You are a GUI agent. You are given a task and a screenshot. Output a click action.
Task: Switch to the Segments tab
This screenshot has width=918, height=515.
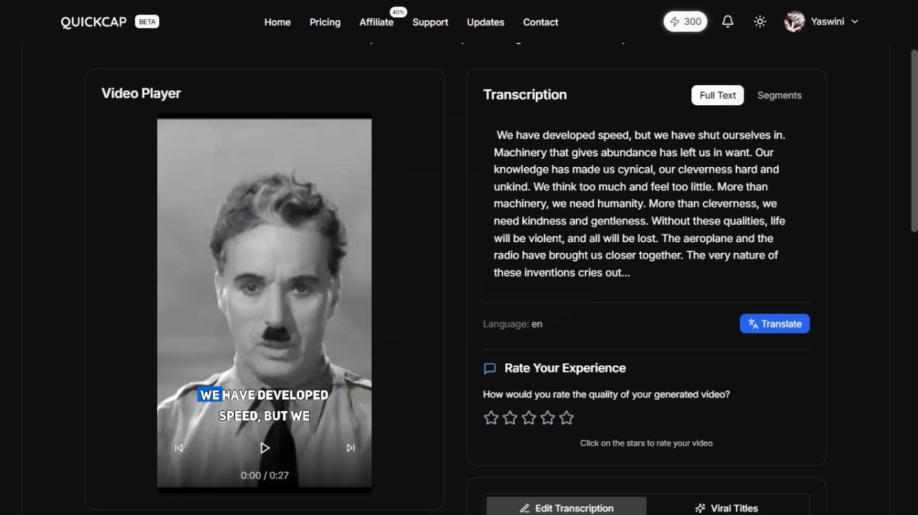780,95
